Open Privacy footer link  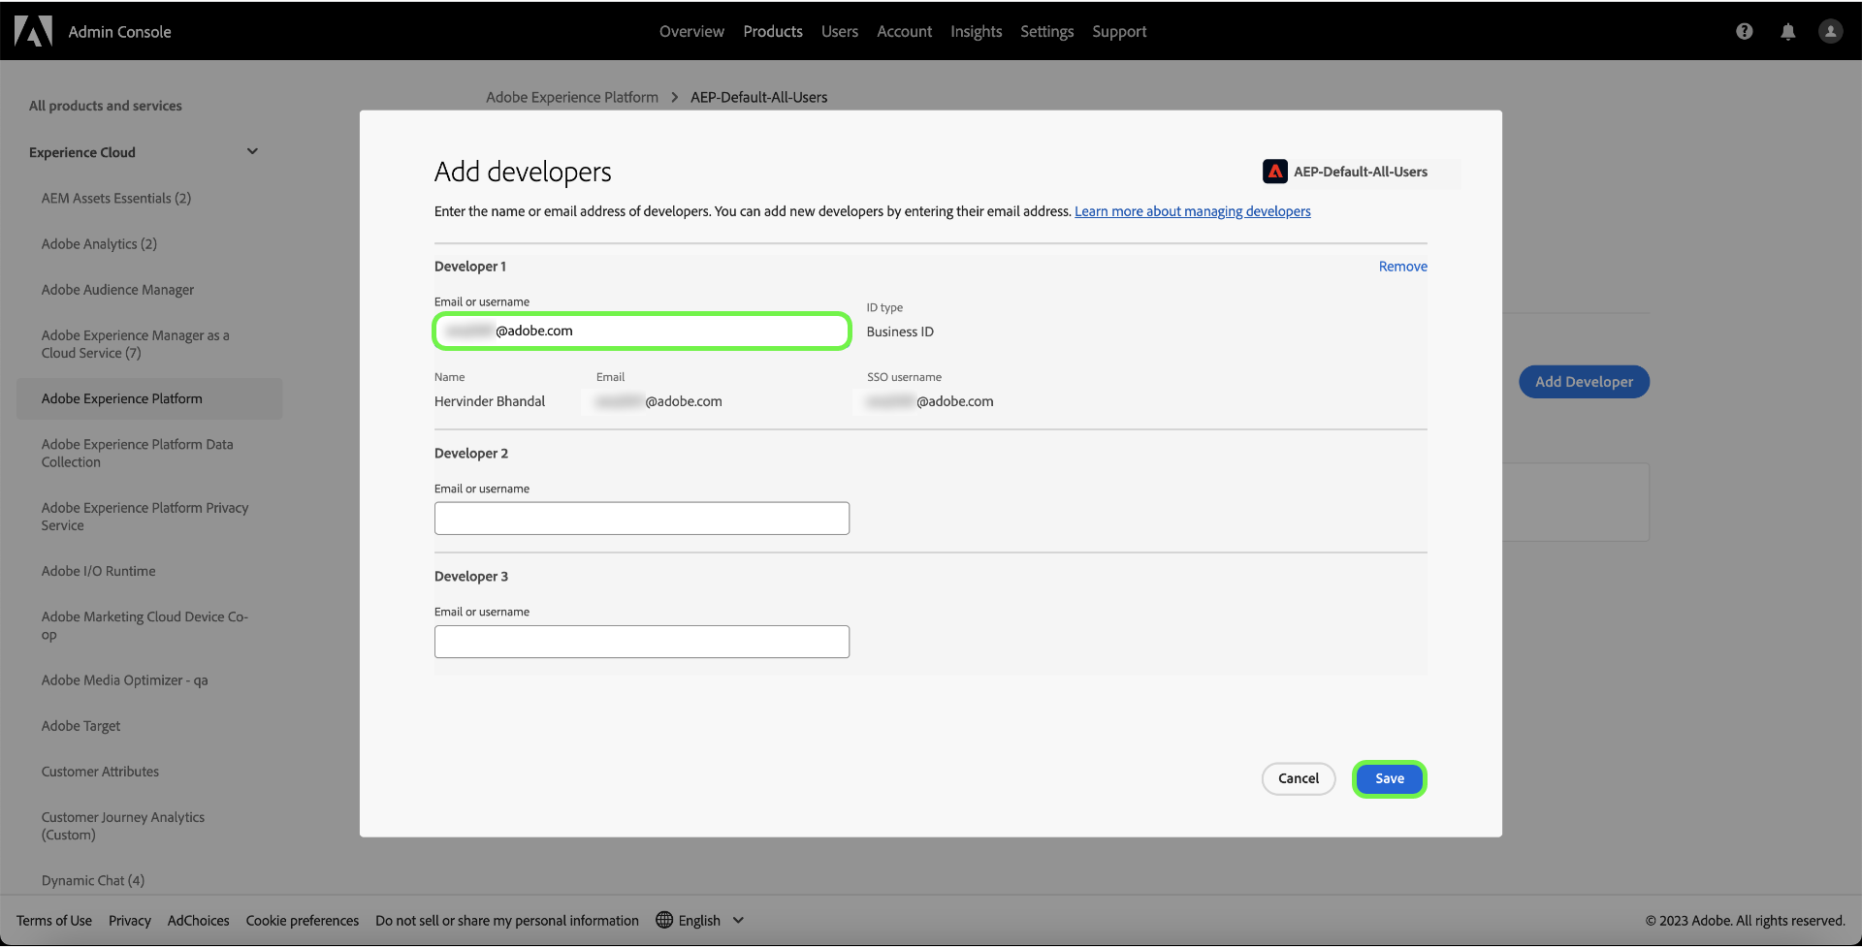tap(130, 921)
